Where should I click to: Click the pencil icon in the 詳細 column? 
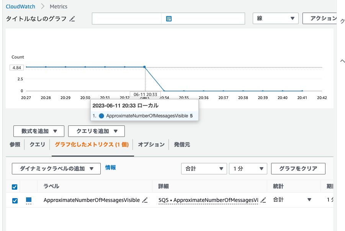coord(263,200)
